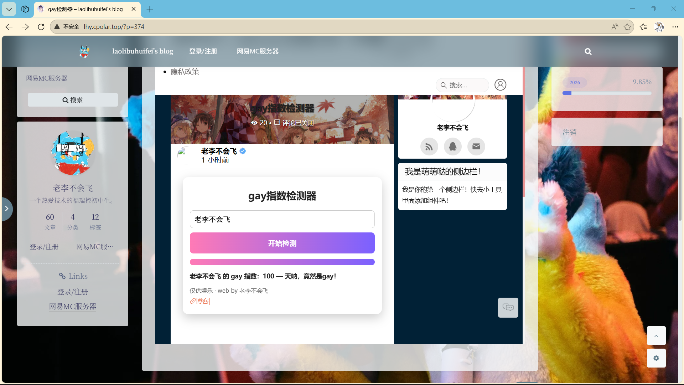Expand the left edge sidebar chevron
Image resolution: width=684 pixels, height=385 pixels.
point(6,209)
